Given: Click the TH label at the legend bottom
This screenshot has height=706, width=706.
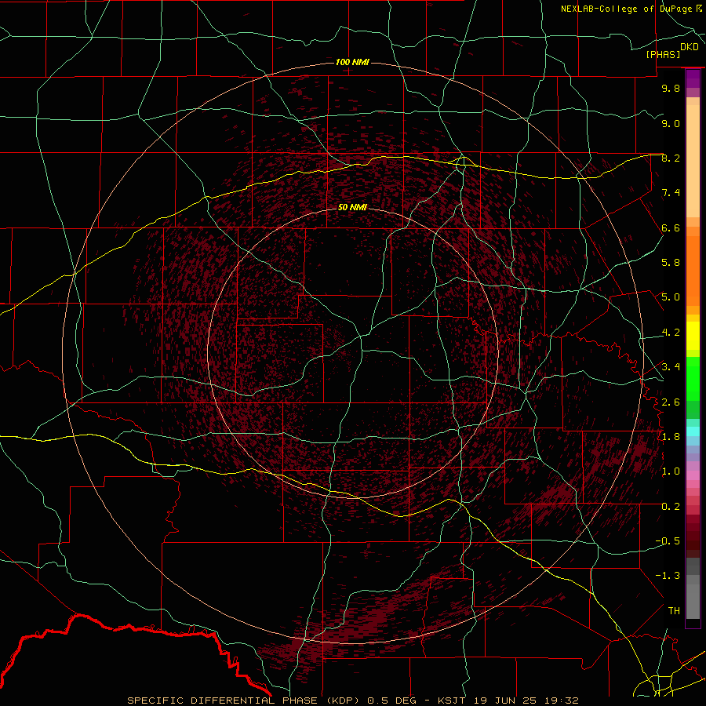Looking at the screenshot, I should click(674, 611).
